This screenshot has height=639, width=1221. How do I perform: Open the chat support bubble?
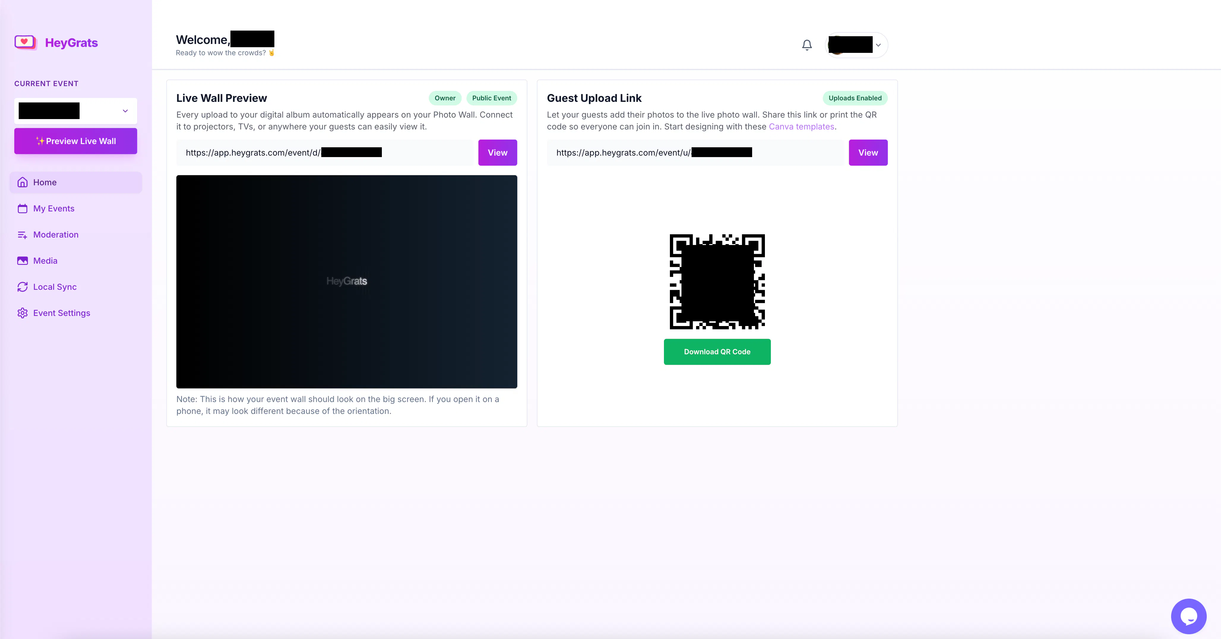click(x=1188, y=616)
